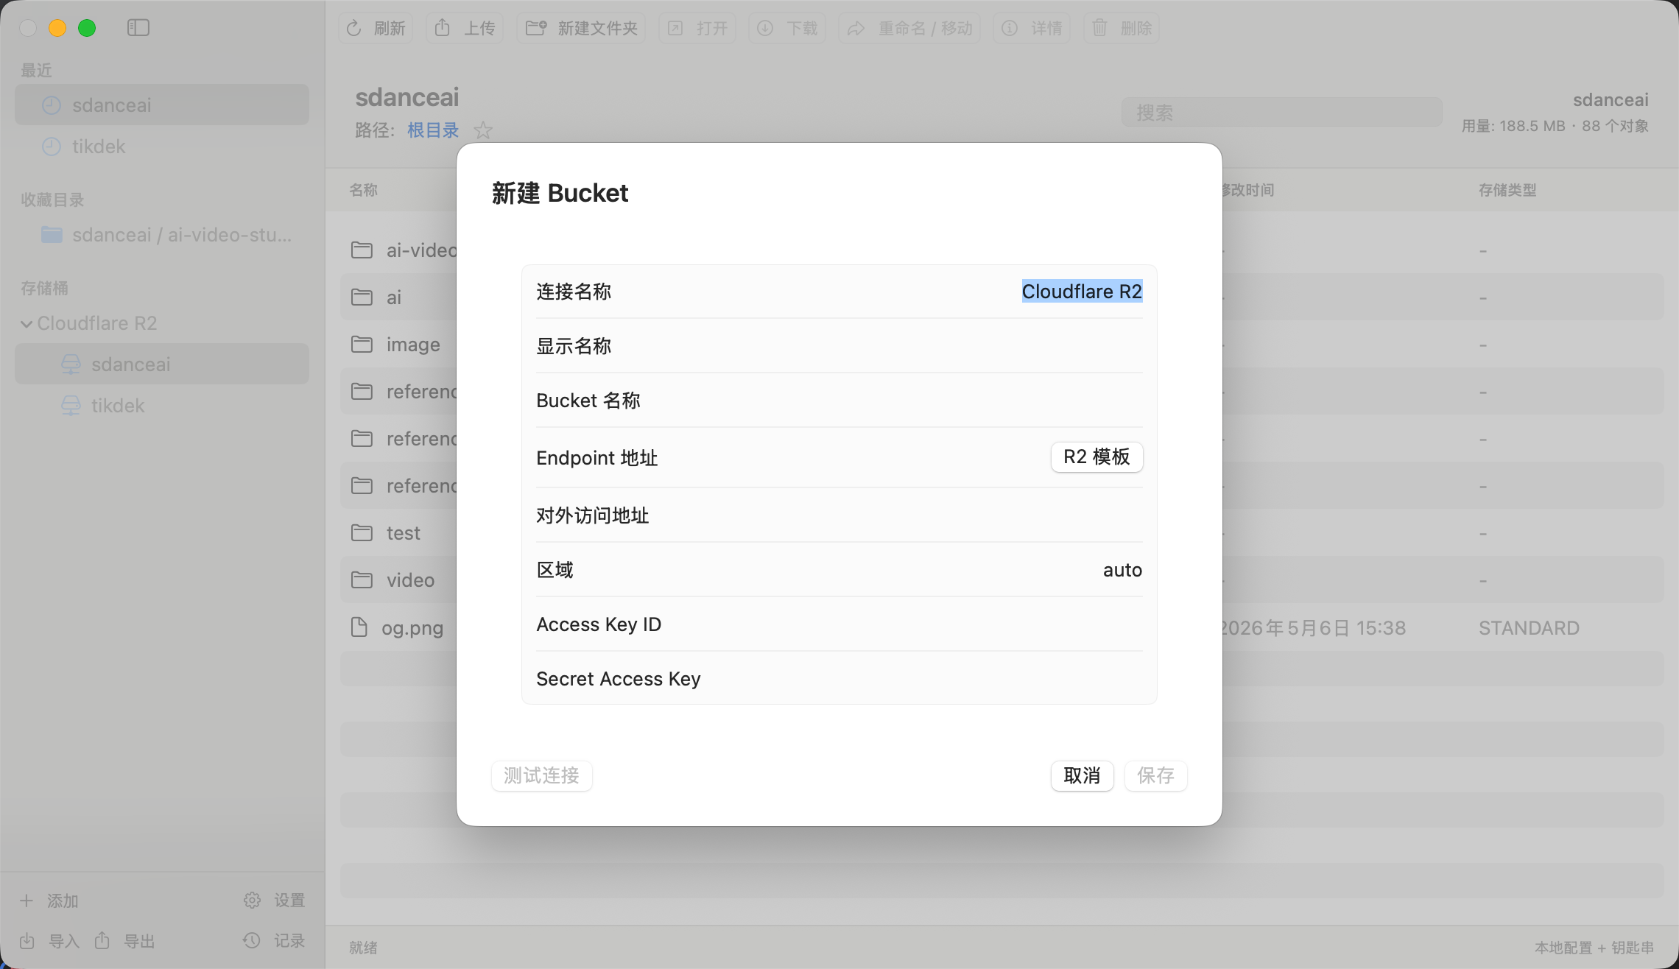Click 取消 to cancel the dialog

(1082, 775)
